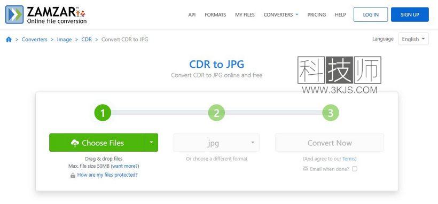Click the want more? link
This screenshot has width=438, height=204.
click(x=125, y=166)
